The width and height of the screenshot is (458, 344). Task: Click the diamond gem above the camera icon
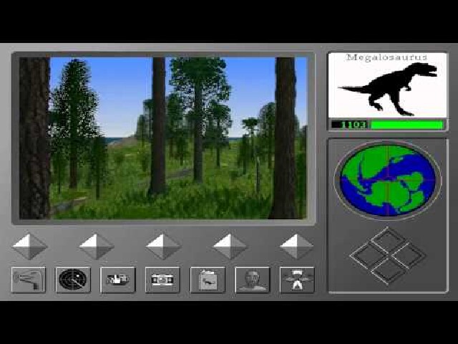pos(163,247)
